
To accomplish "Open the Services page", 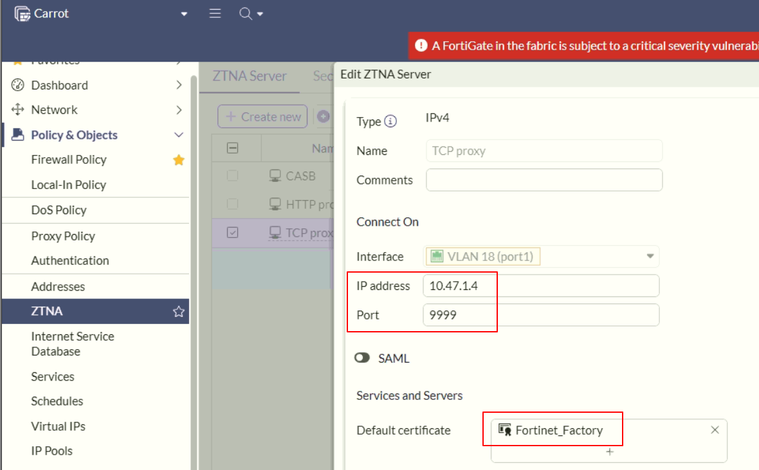I will click(53, 377).
